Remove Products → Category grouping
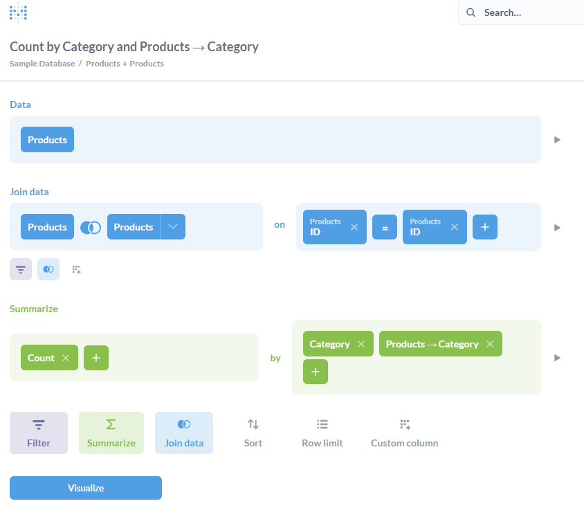Screen dimensions: 584x508 [490, 344]
